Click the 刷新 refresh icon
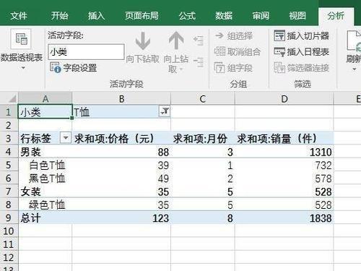 tap(354, 40)
